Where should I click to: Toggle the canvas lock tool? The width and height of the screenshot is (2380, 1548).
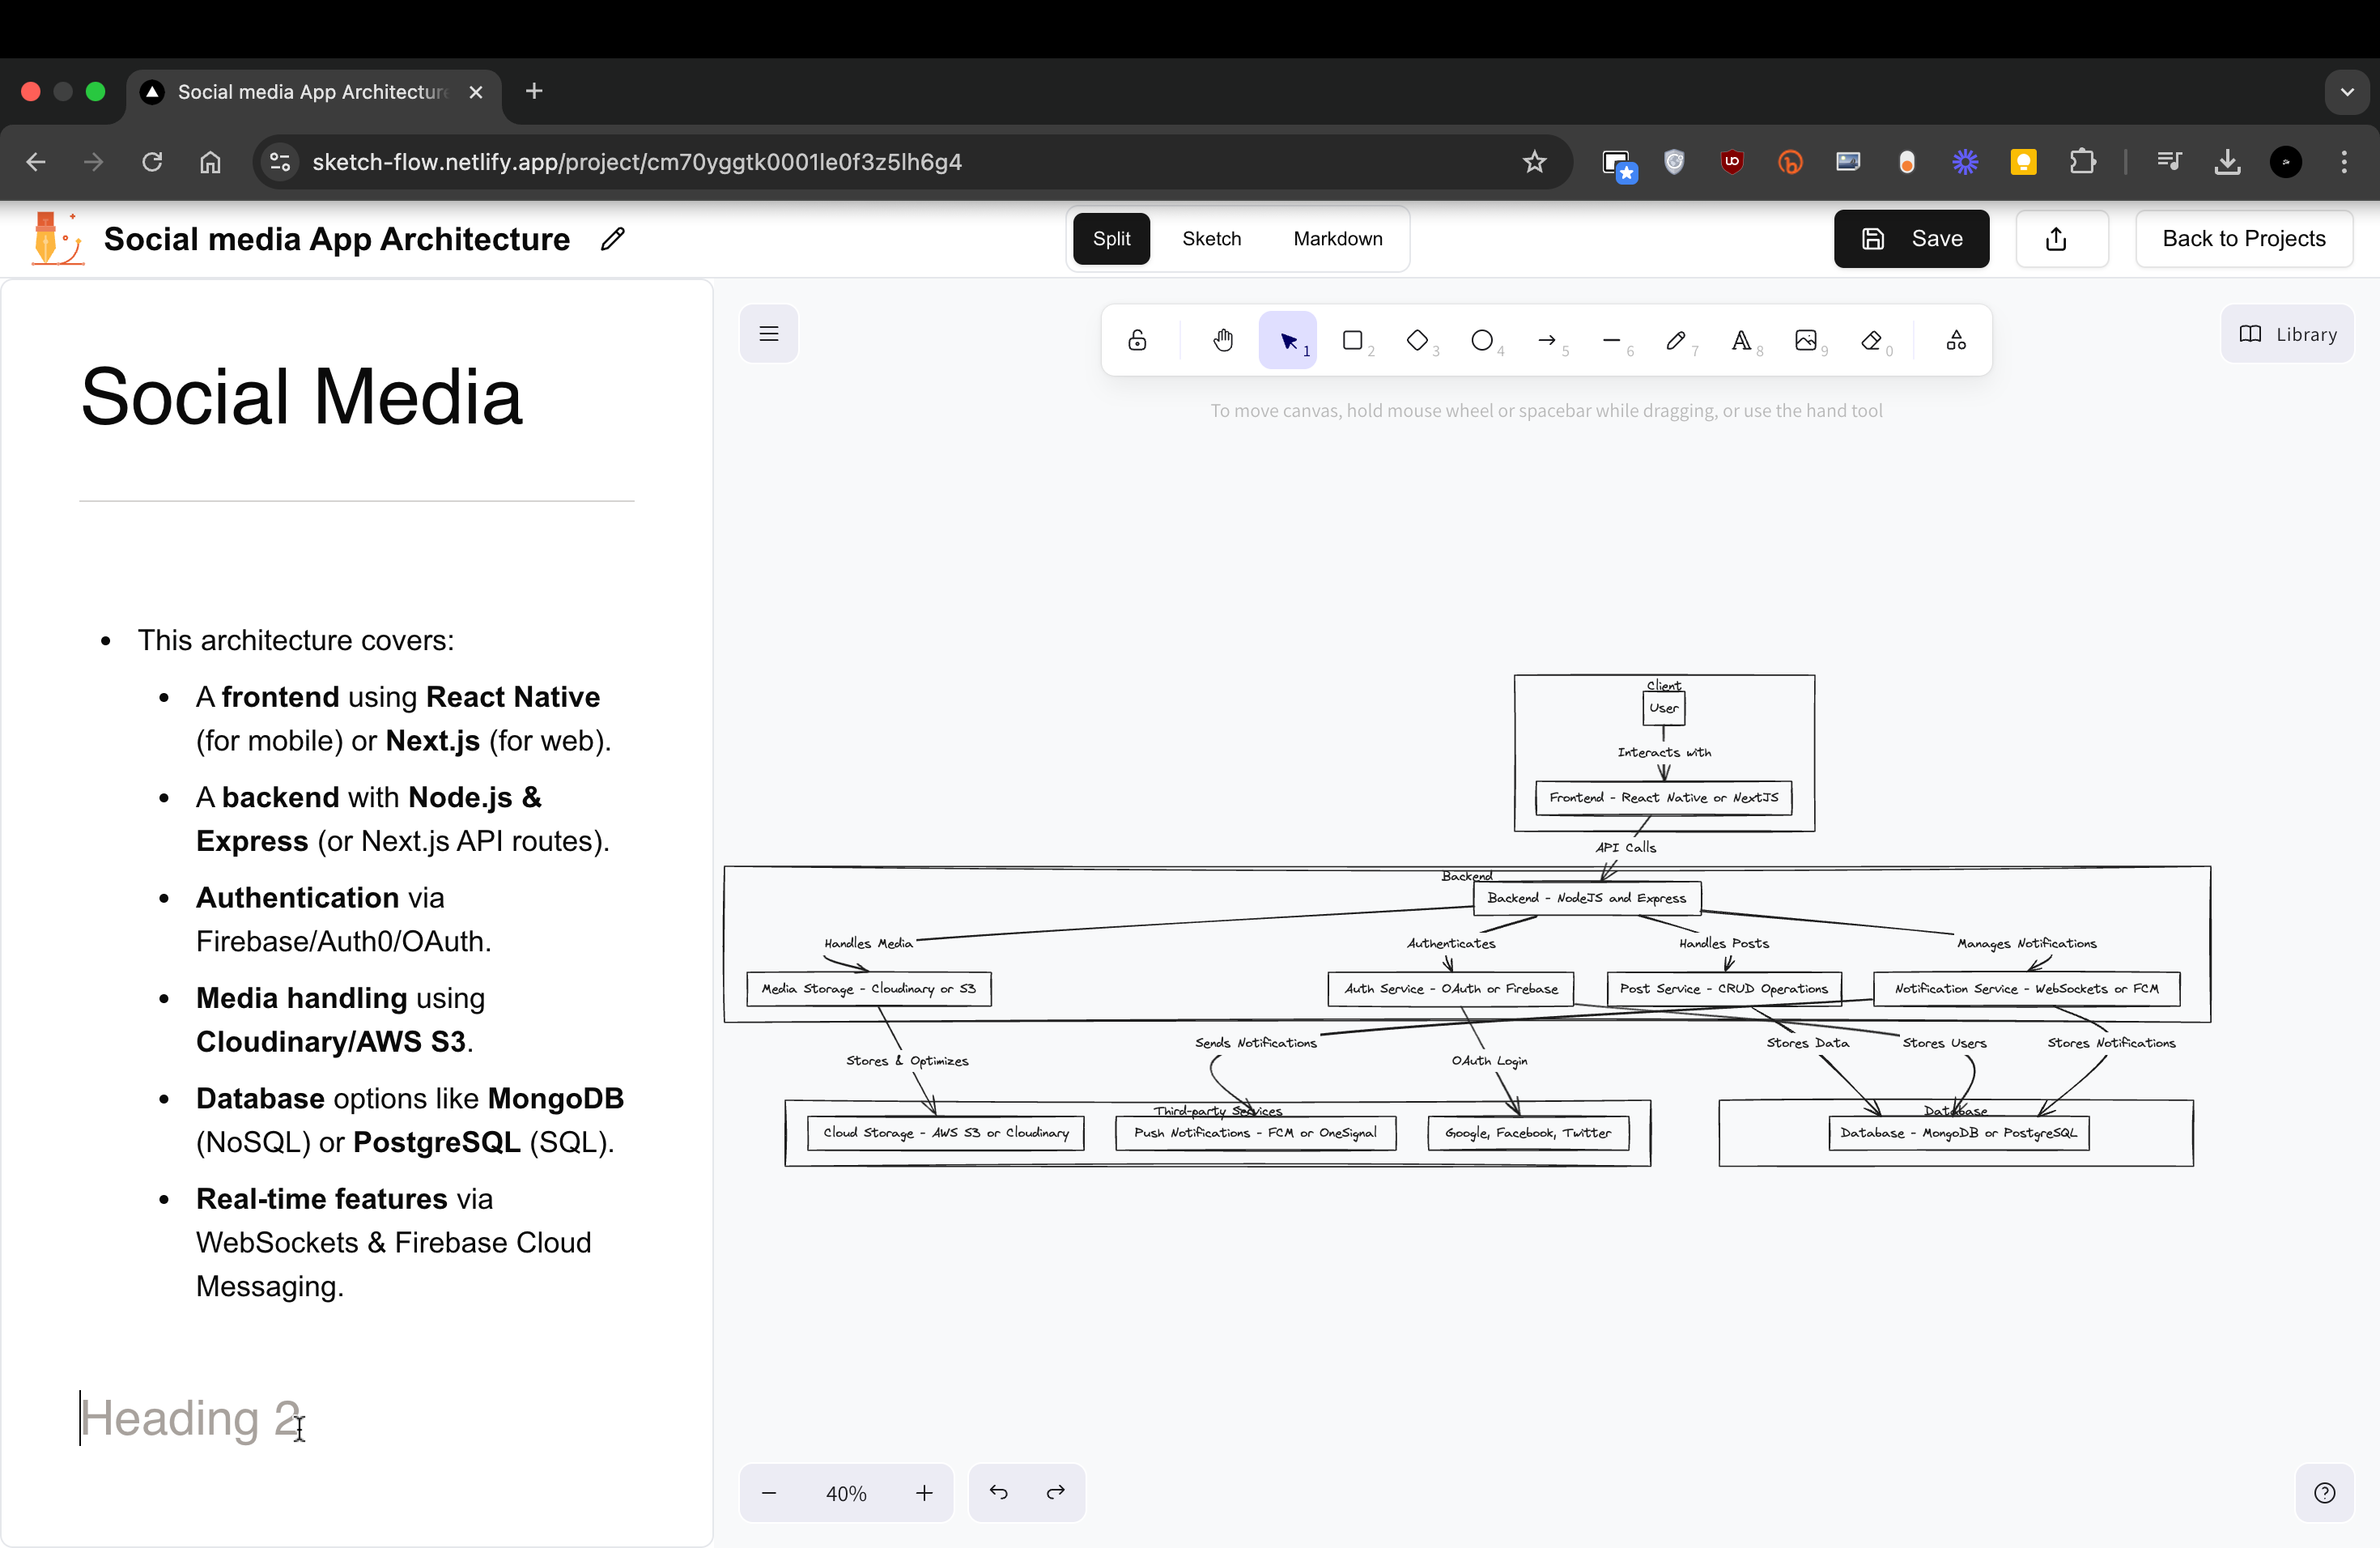1137,340
